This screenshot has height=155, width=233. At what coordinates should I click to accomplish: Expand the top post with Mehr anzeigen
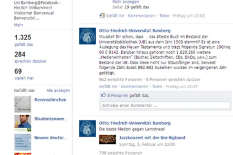tap(125, 2)
